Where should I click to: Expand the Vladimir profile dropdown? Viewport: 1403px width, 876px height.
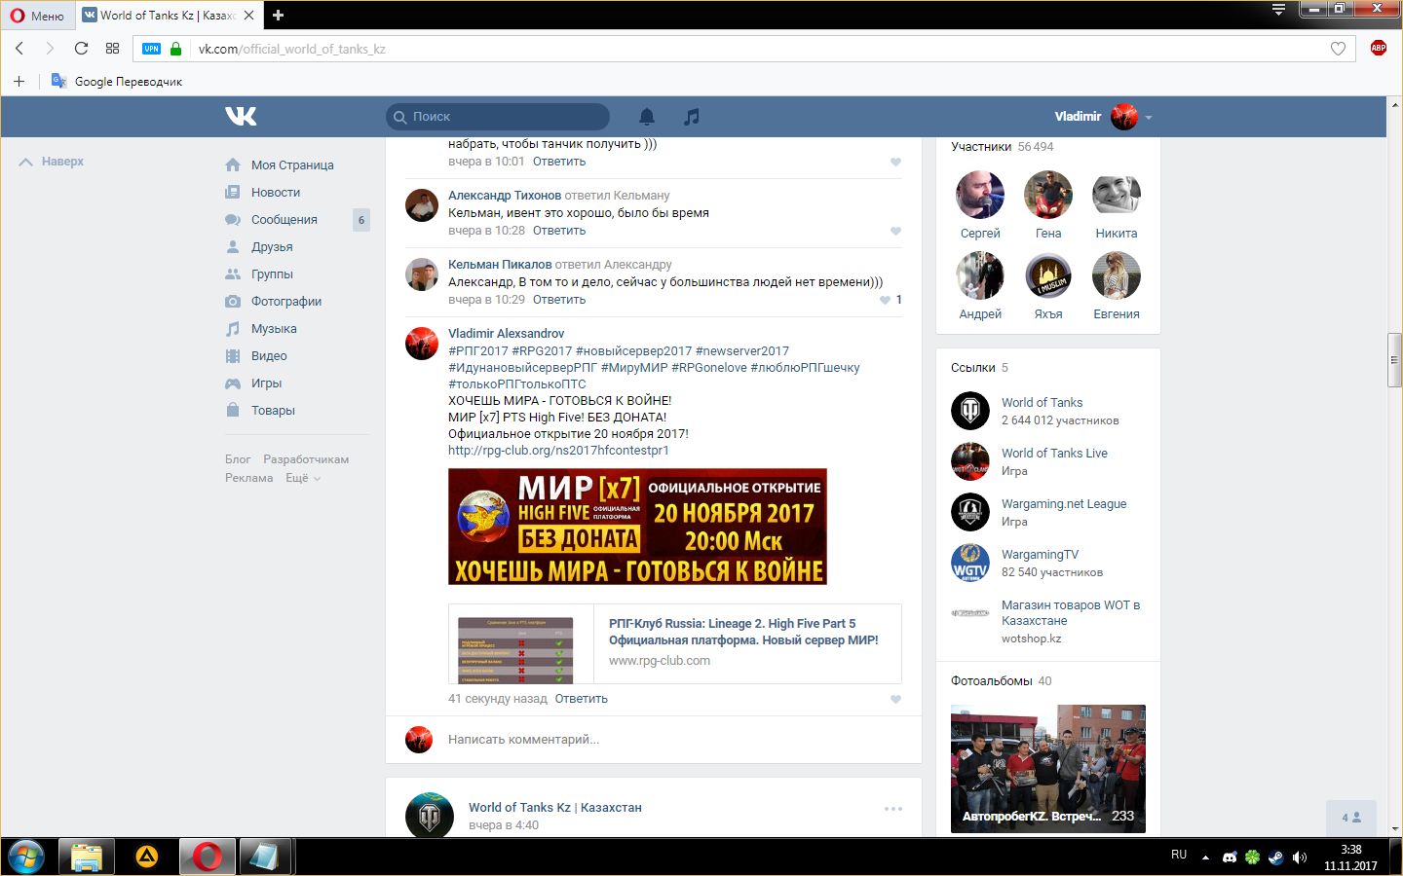coord(1149,118)
